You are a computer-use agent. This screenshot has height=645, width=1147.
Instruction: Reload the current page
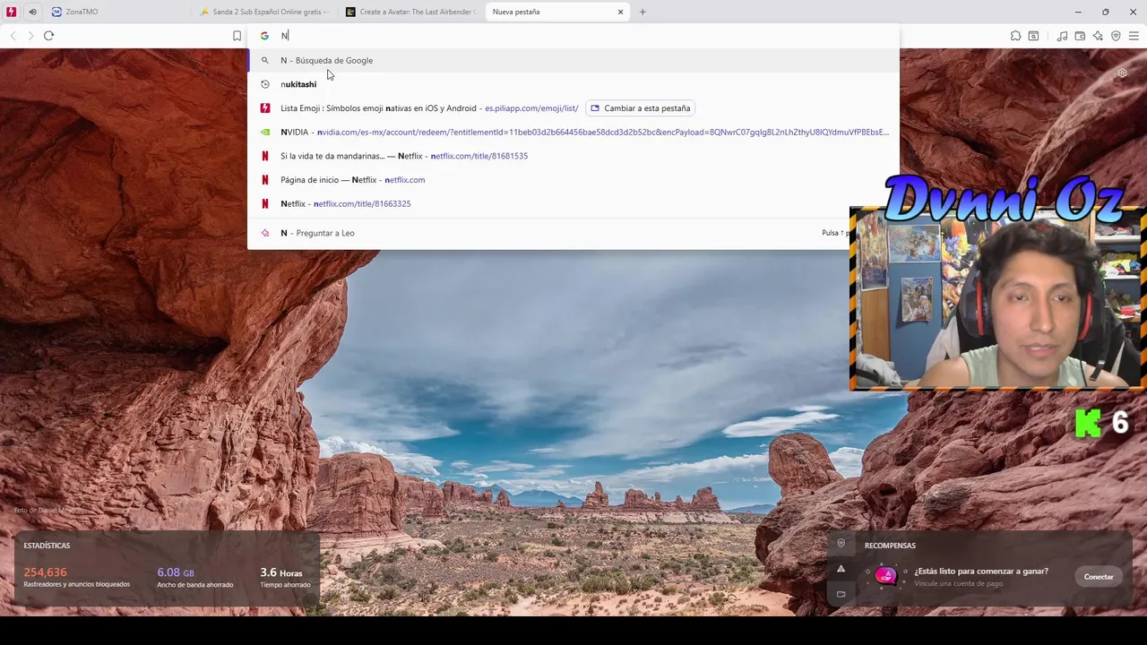48,36
